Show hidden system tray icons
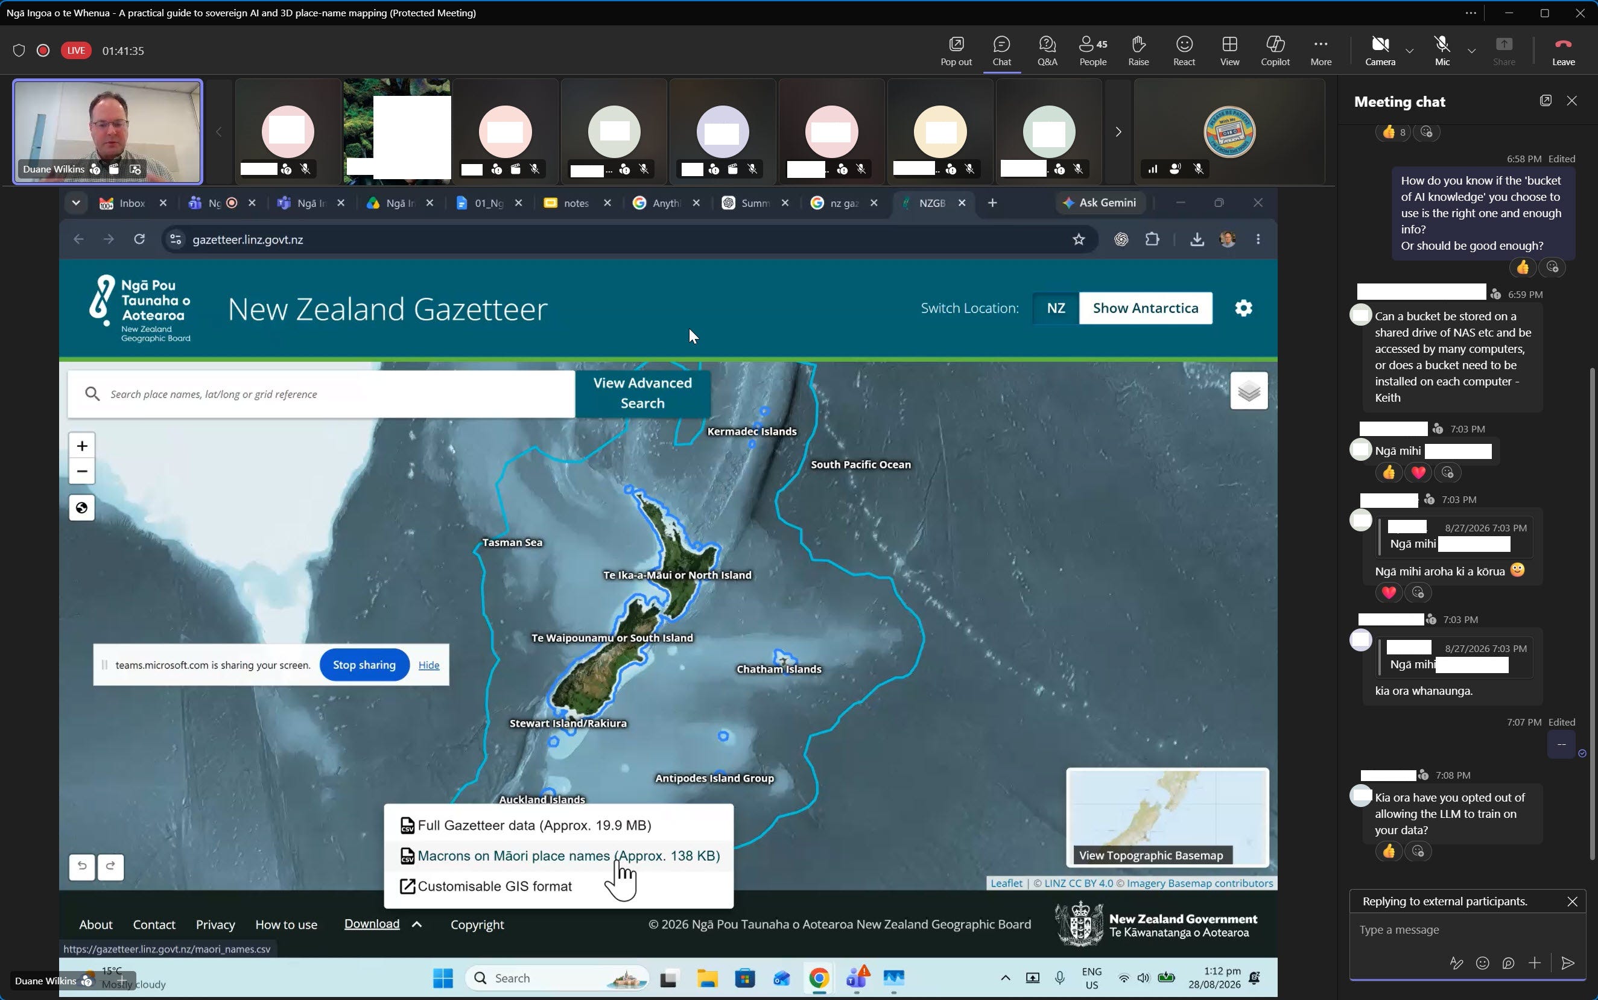This screenshot has width=1598, height=1000. coord(1004,978)
